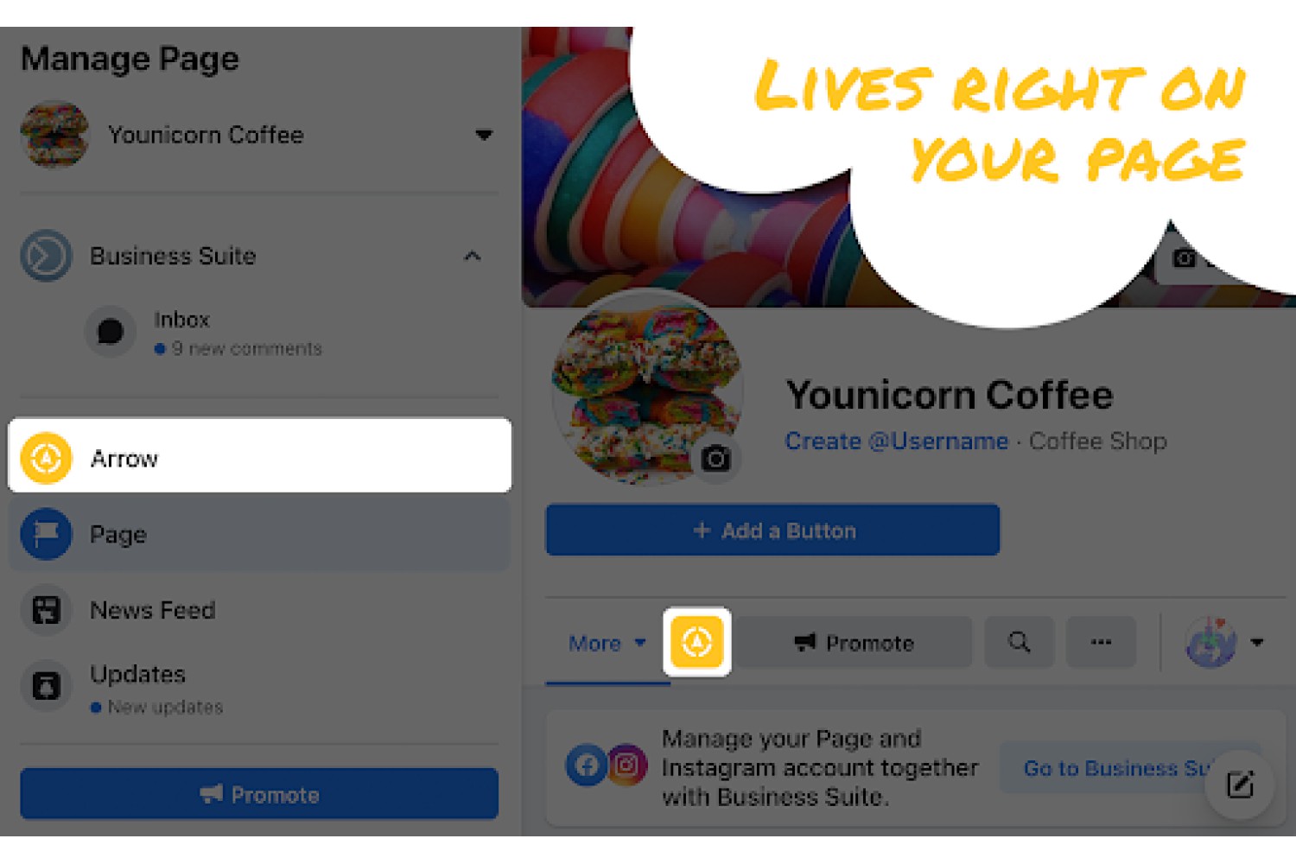The height and width of the screenshot is (864, 1296).
Task: Open Arrow in the Manage Page sidebar
Action: 259,455
